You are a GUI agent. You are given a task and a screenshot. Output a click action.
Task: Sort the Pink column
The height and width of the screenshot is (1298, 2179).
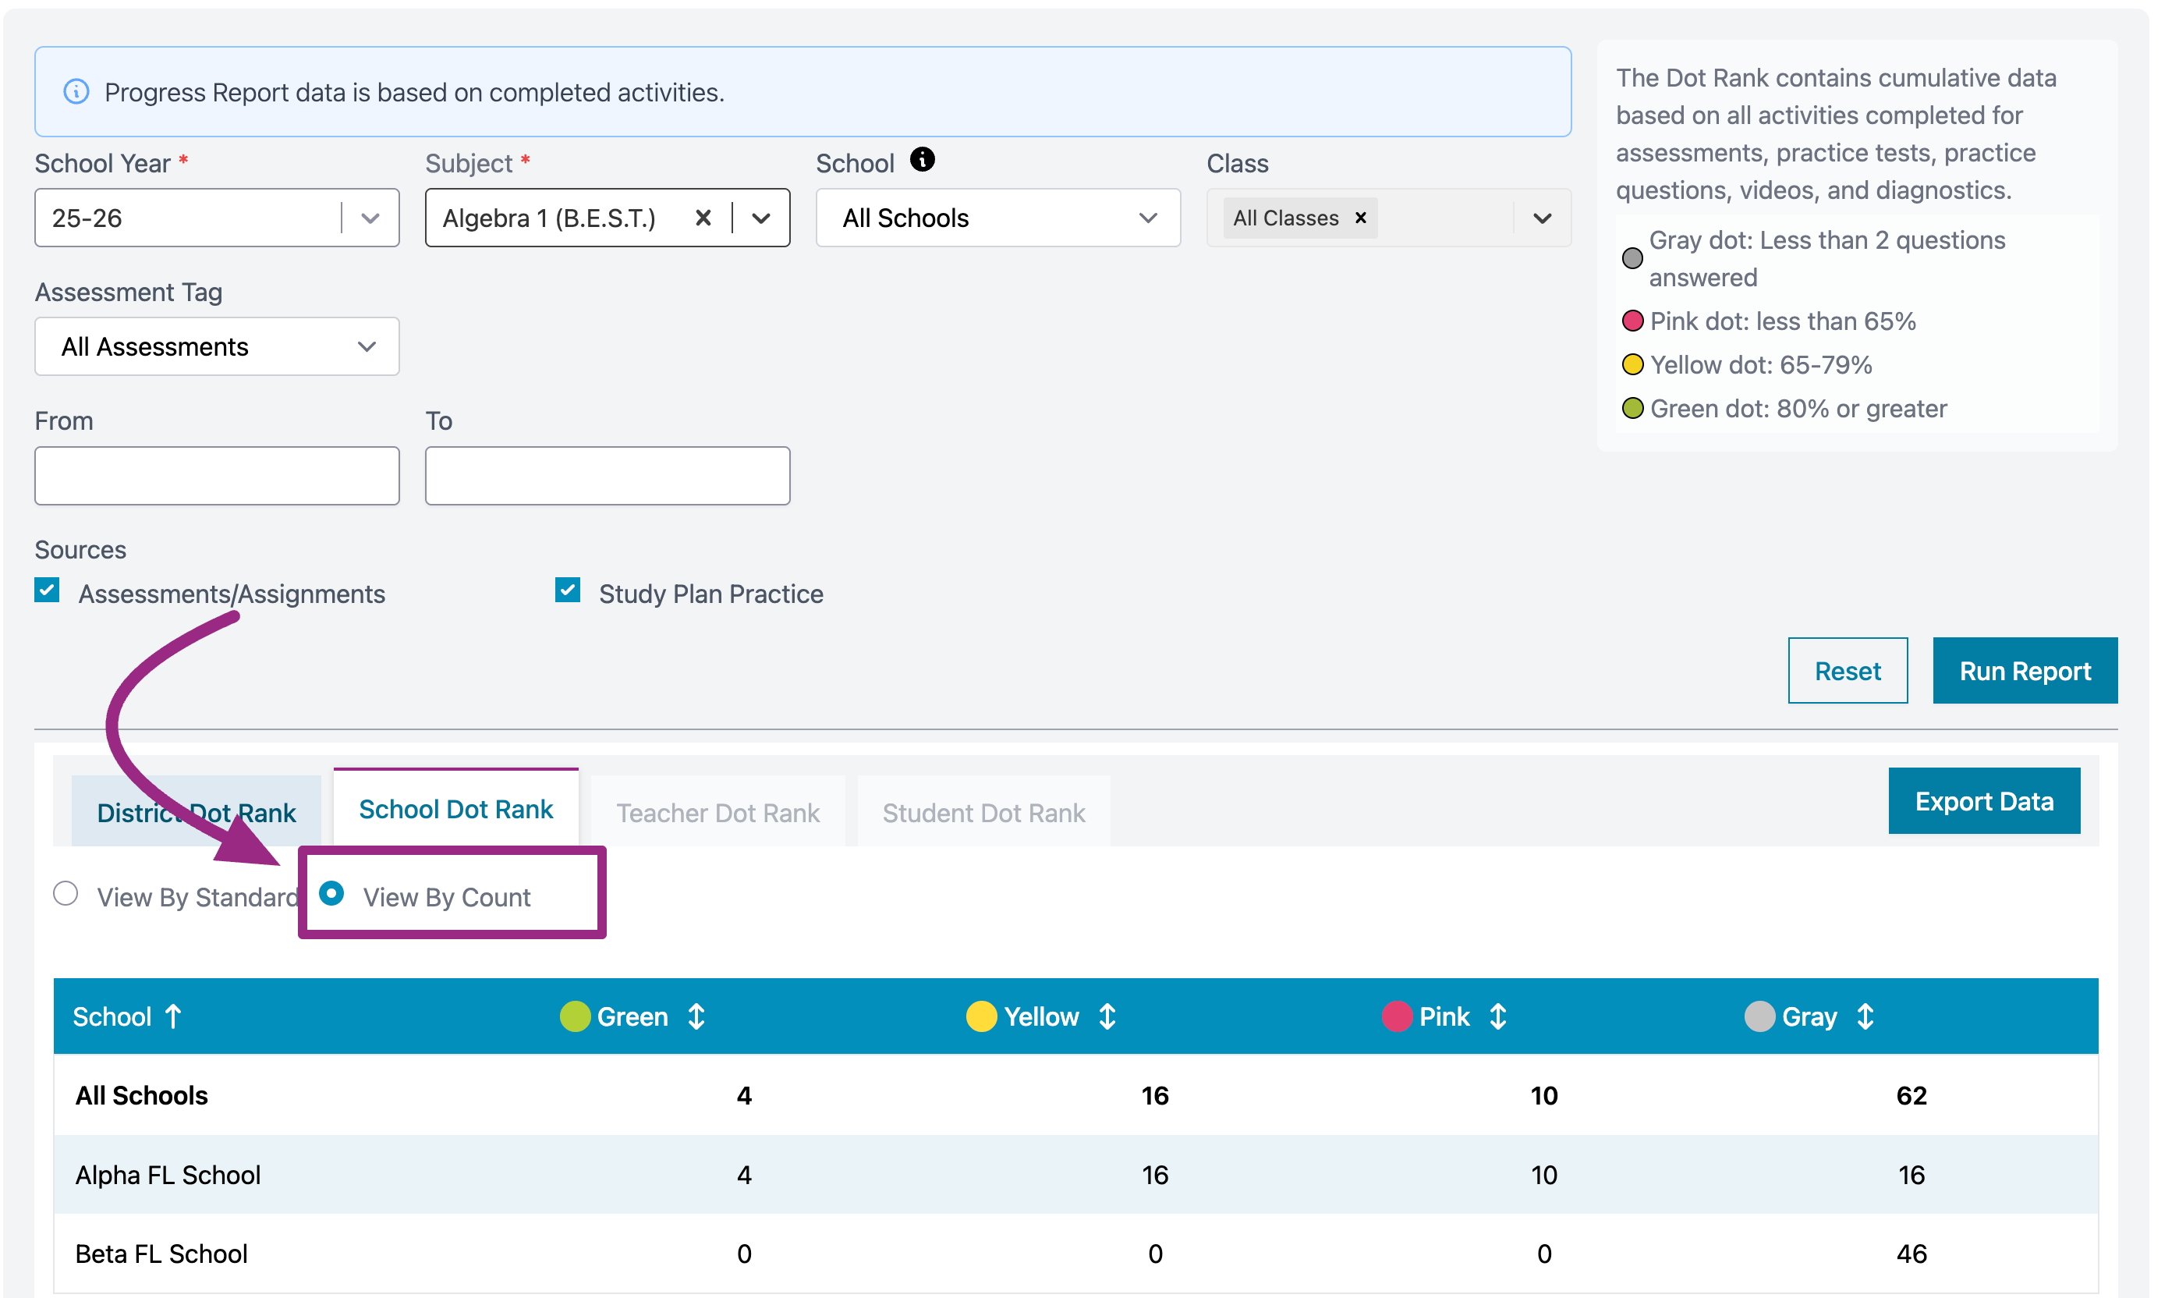coord(1498,1016)
